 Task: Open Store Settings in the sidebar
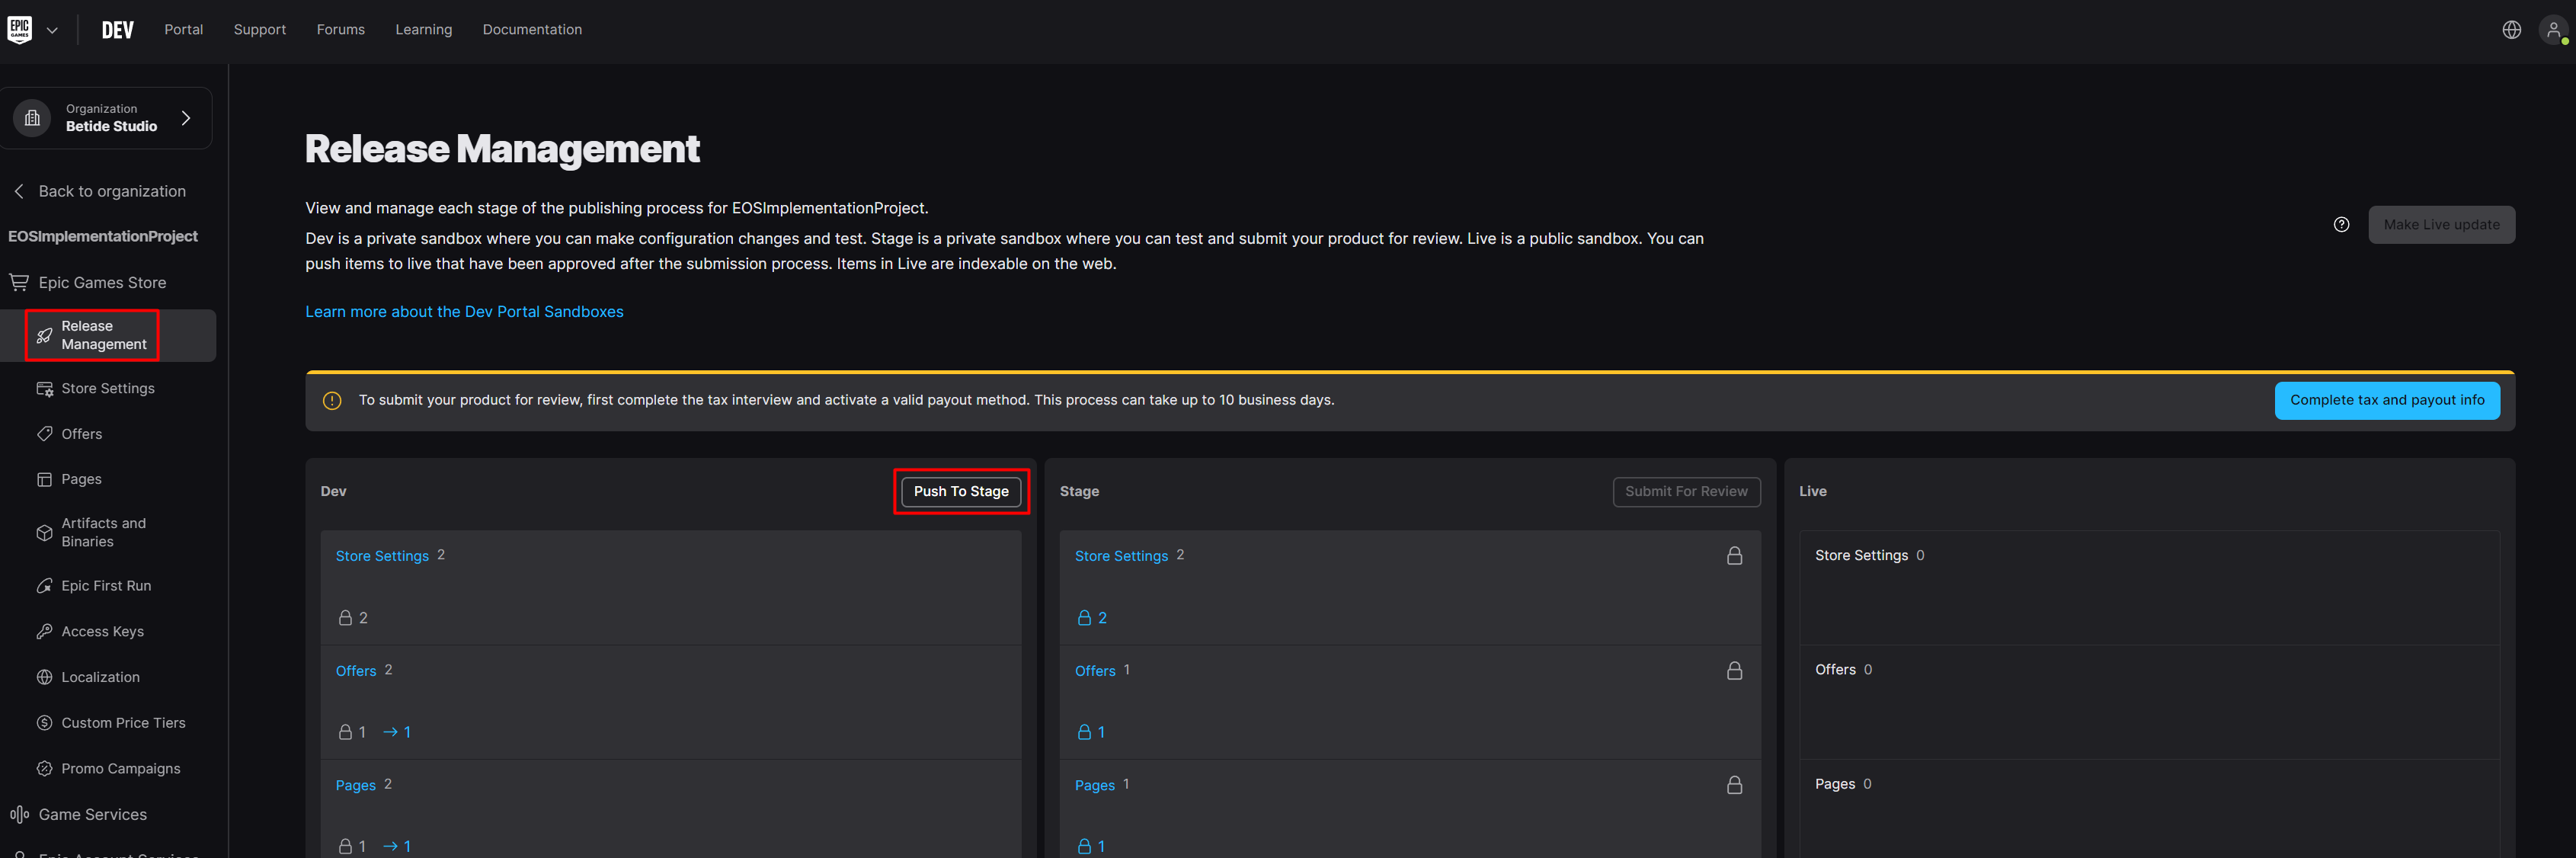point(108,388)
